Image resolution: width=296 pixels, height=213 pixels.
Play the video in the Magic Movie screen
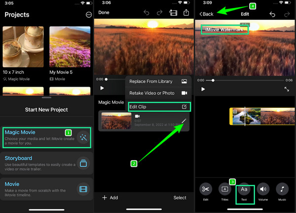(102, 88)
